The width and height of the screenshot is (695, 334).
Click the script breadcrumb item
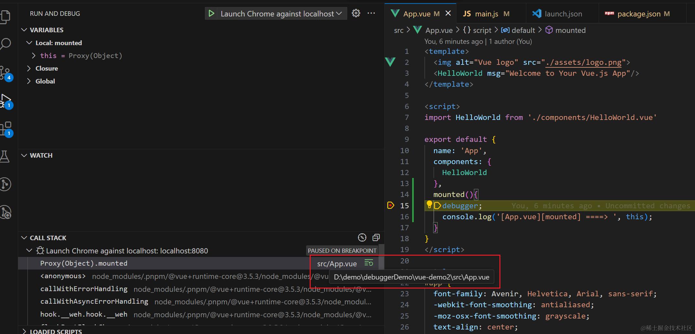pyautogui.click(x=477, y=30)
